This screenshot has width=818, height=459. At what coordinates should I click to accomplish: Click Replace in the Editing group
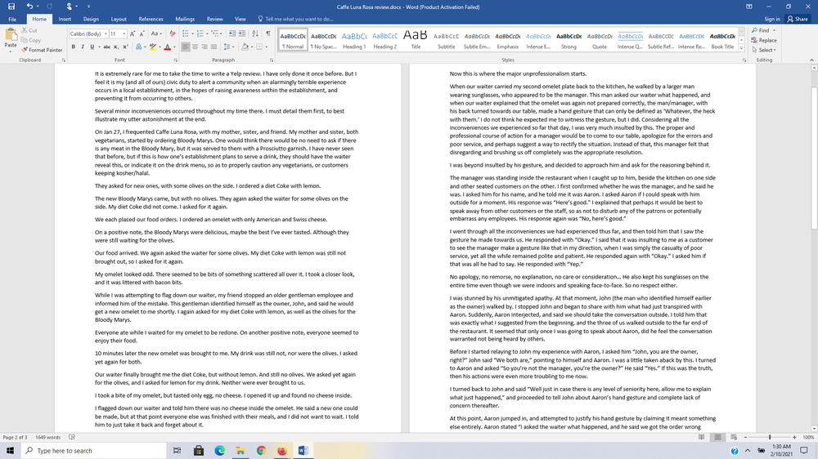tap(767, 40)
